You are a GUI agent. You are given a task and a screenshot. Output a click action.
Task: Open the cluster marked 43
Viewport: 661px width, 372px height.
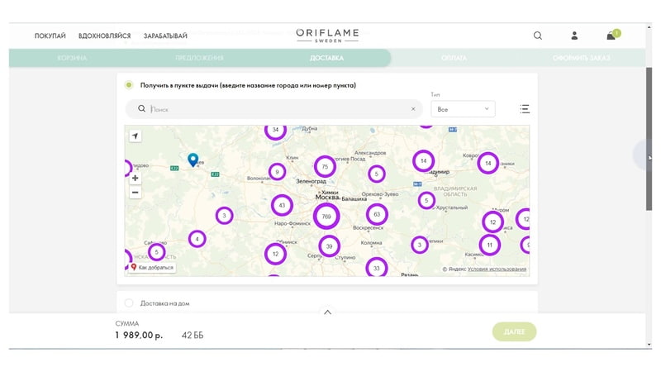tap(282, 205)
